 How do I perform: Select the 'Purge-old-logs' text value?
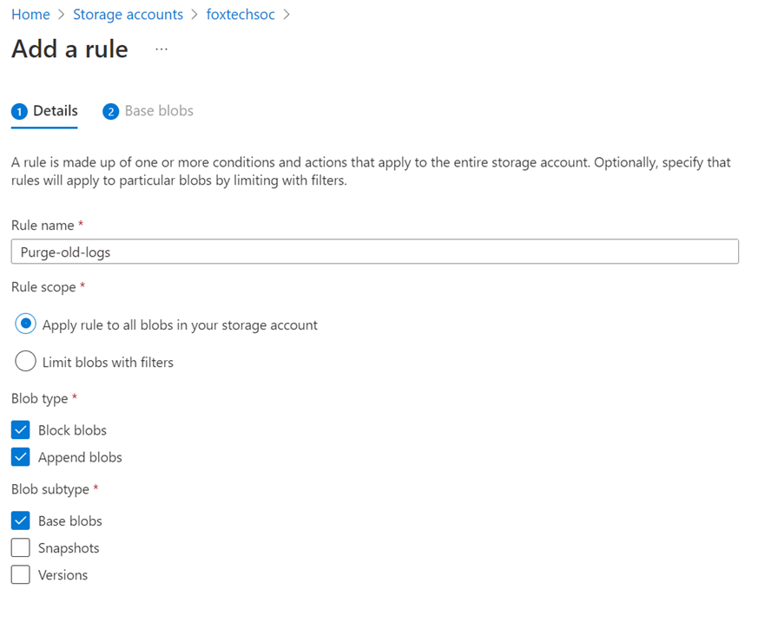(x=63, y=252)
